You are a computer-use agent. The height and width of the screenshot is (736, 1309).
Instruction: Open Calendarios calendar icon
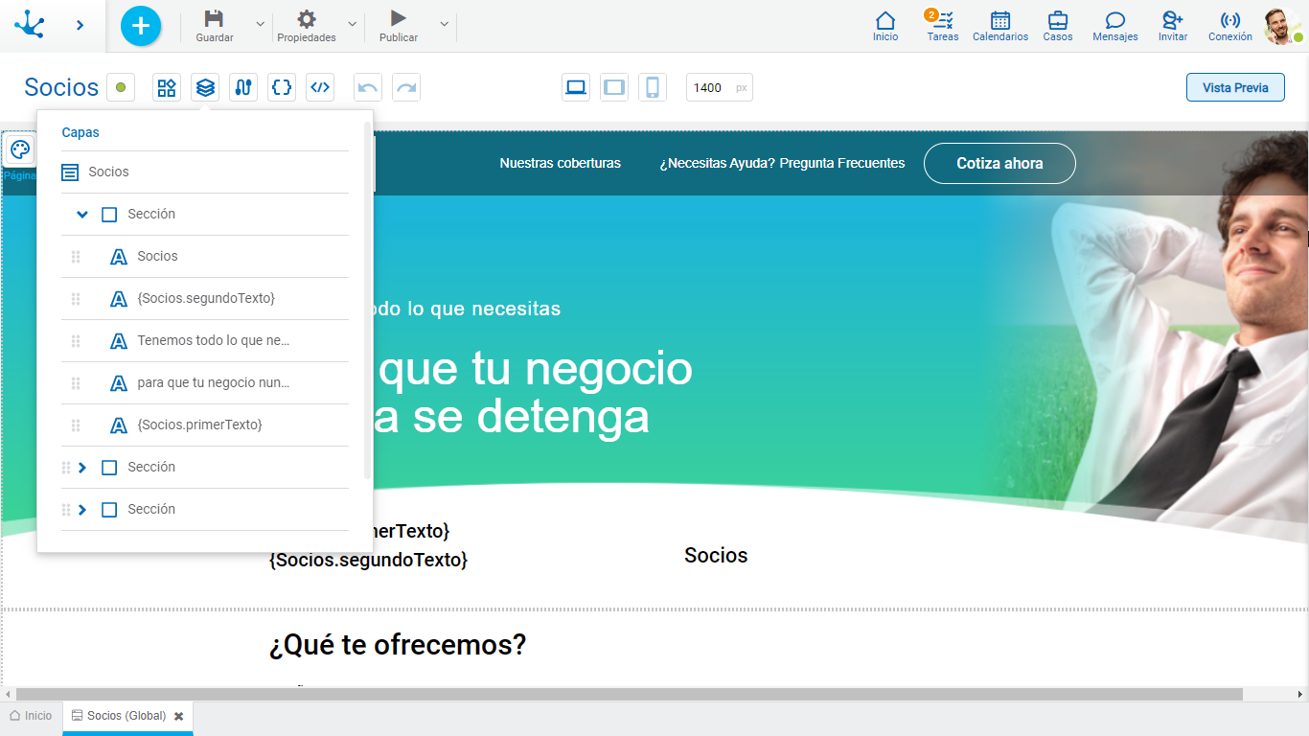1000,20
